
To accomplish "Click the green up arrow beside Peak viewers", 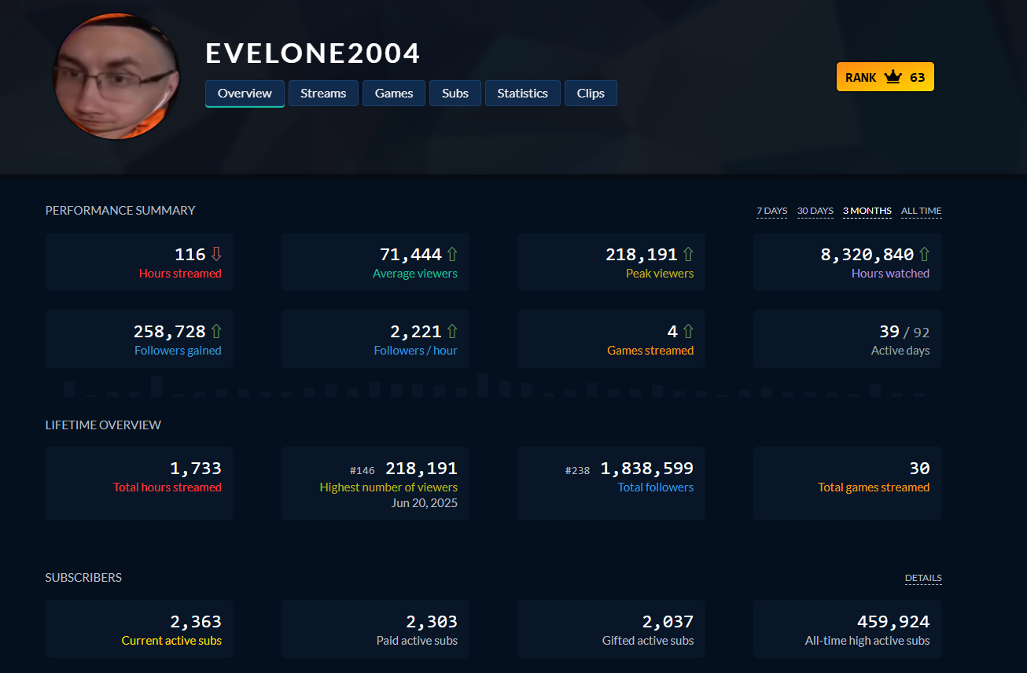I will coord(688,254).
